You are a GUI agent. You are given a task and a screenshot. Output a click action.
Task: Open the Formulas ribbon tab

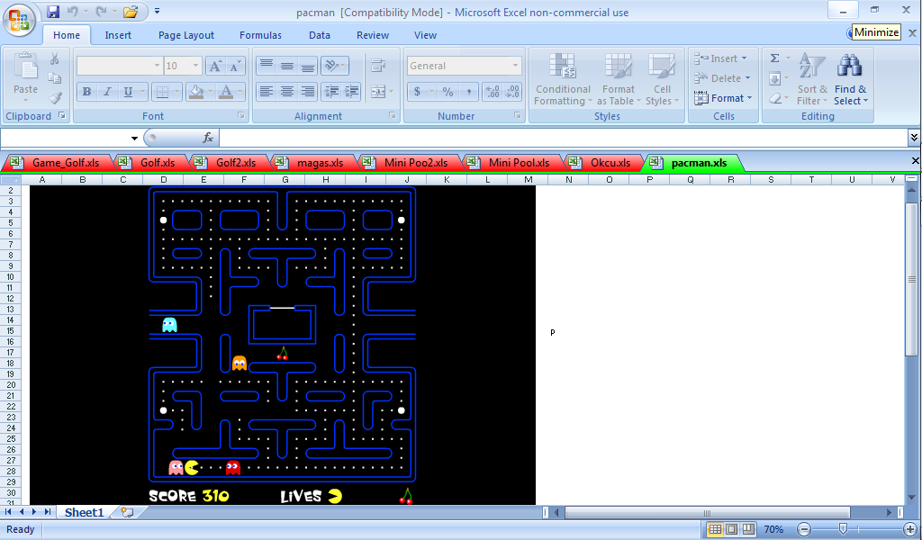pyautogui.click(x=260, y=35)
